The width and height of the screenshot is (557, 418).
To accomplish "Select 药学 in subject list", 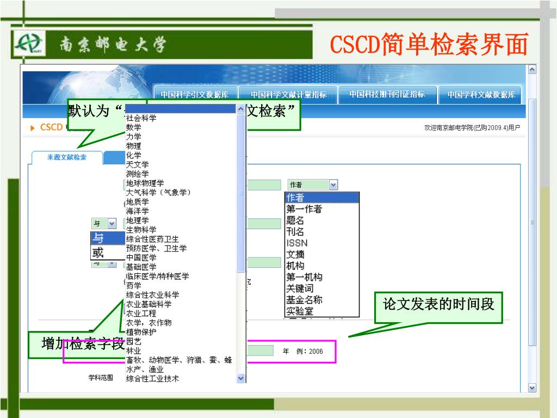I will coord(181,286).
